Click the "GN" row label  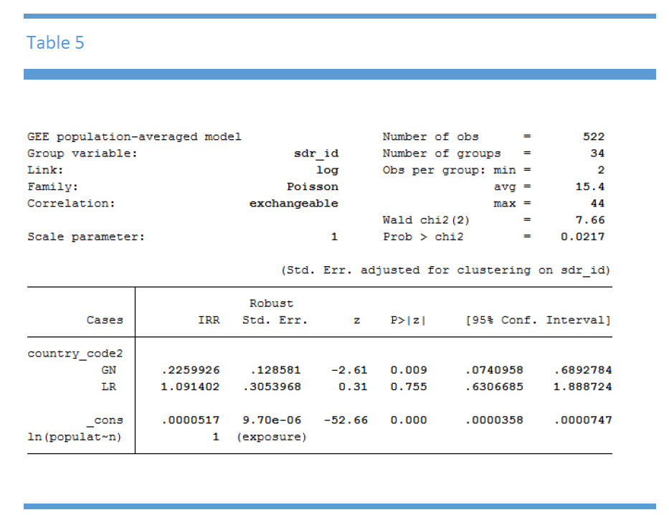coord(108,370)
